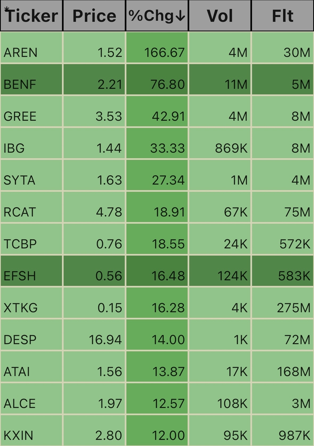Select the SYTA ticker cell
The width and height of the screenshot is (314, 446).
click(x=31, y=175)
